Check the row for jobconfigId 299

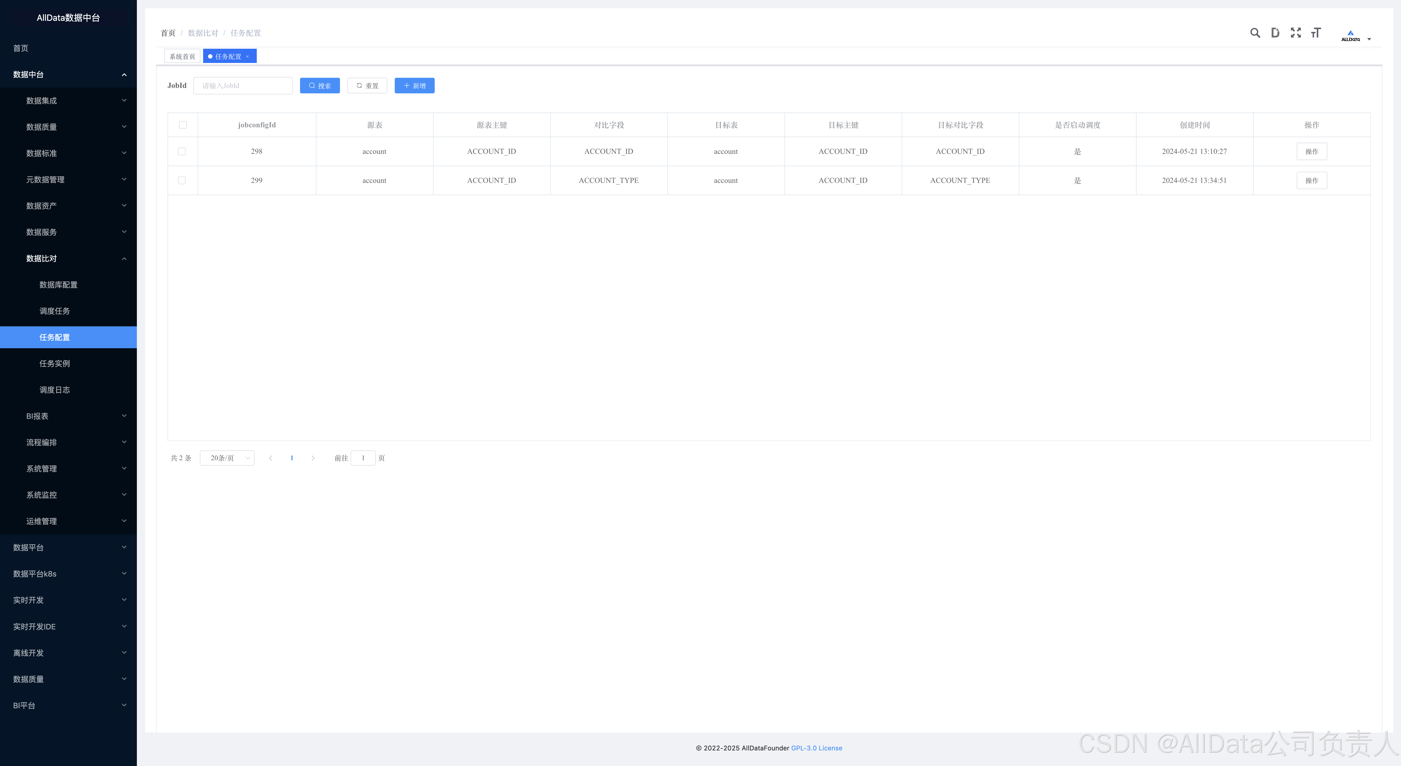[x=182, y=181]
